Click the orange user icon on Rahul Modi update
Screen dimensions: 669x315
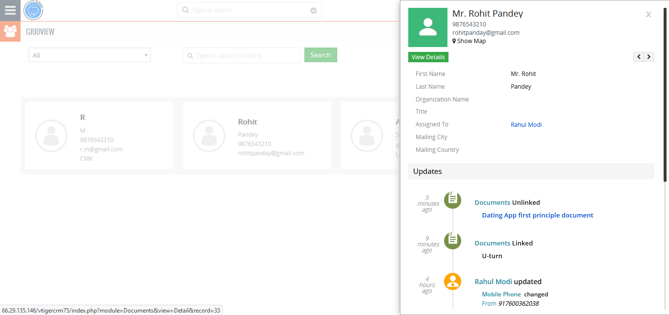click(x=452, y=281)
